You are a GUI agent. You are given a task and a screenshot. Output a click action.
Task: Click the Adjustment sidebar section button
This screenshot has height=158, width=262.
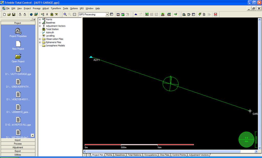18,147
